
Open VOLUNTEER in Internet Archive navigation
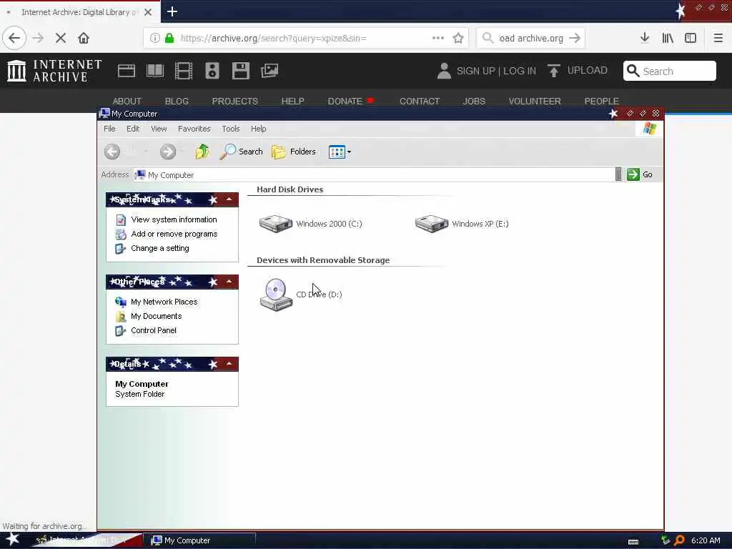(535, 102)
